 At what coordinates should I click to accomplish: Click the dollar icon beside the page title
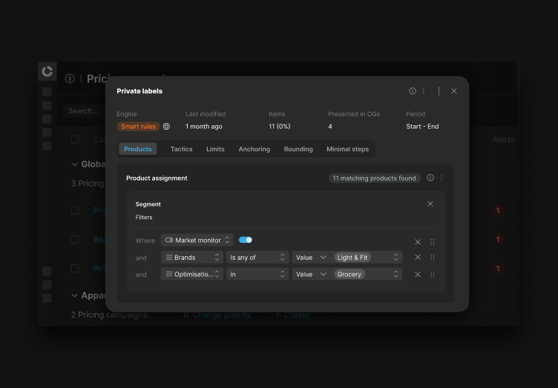coord(70,78)
